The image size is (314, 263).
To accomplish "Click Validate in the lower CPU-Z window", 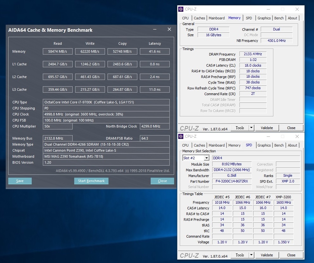I will click(267, 255).
